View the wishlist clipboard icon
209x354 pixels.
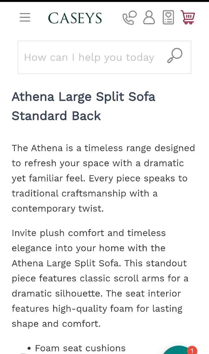pos(168,18)
